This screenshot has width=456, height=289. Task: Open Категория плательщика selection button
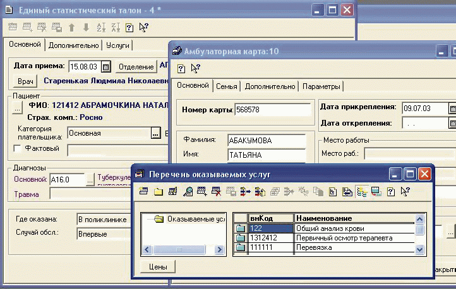pyautogui.click(x=155, y=133)
